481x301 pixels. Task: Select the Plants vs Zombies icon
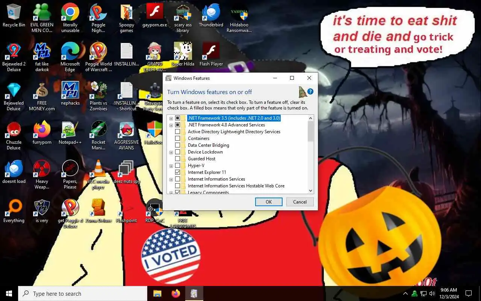pos(98,96)
